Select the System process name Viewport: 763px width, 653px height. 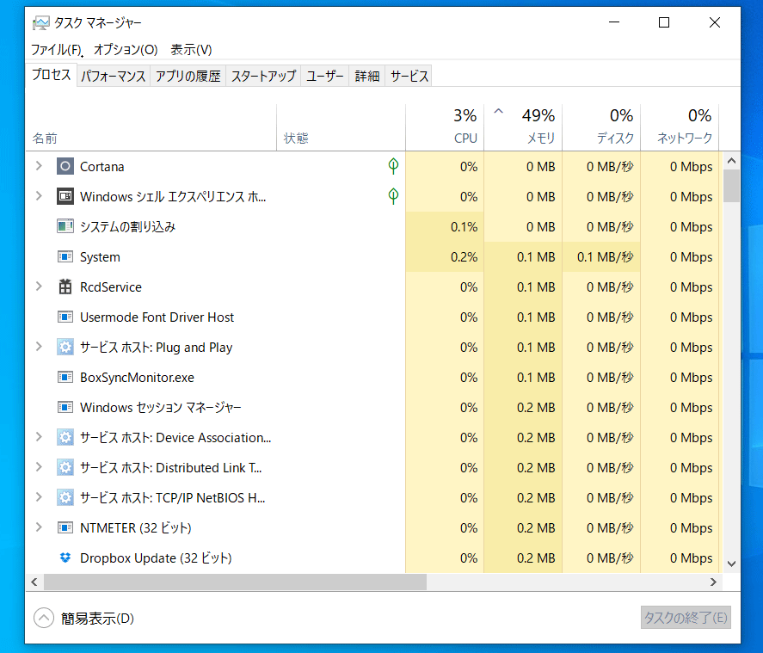pos(100,257)
